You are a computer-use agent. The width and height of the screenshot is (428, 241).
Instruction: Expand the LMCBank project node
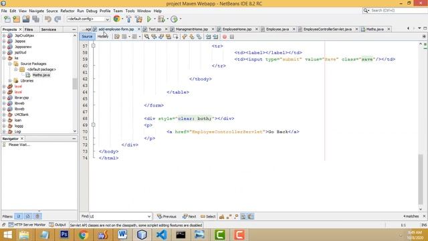tap(4, 114)
